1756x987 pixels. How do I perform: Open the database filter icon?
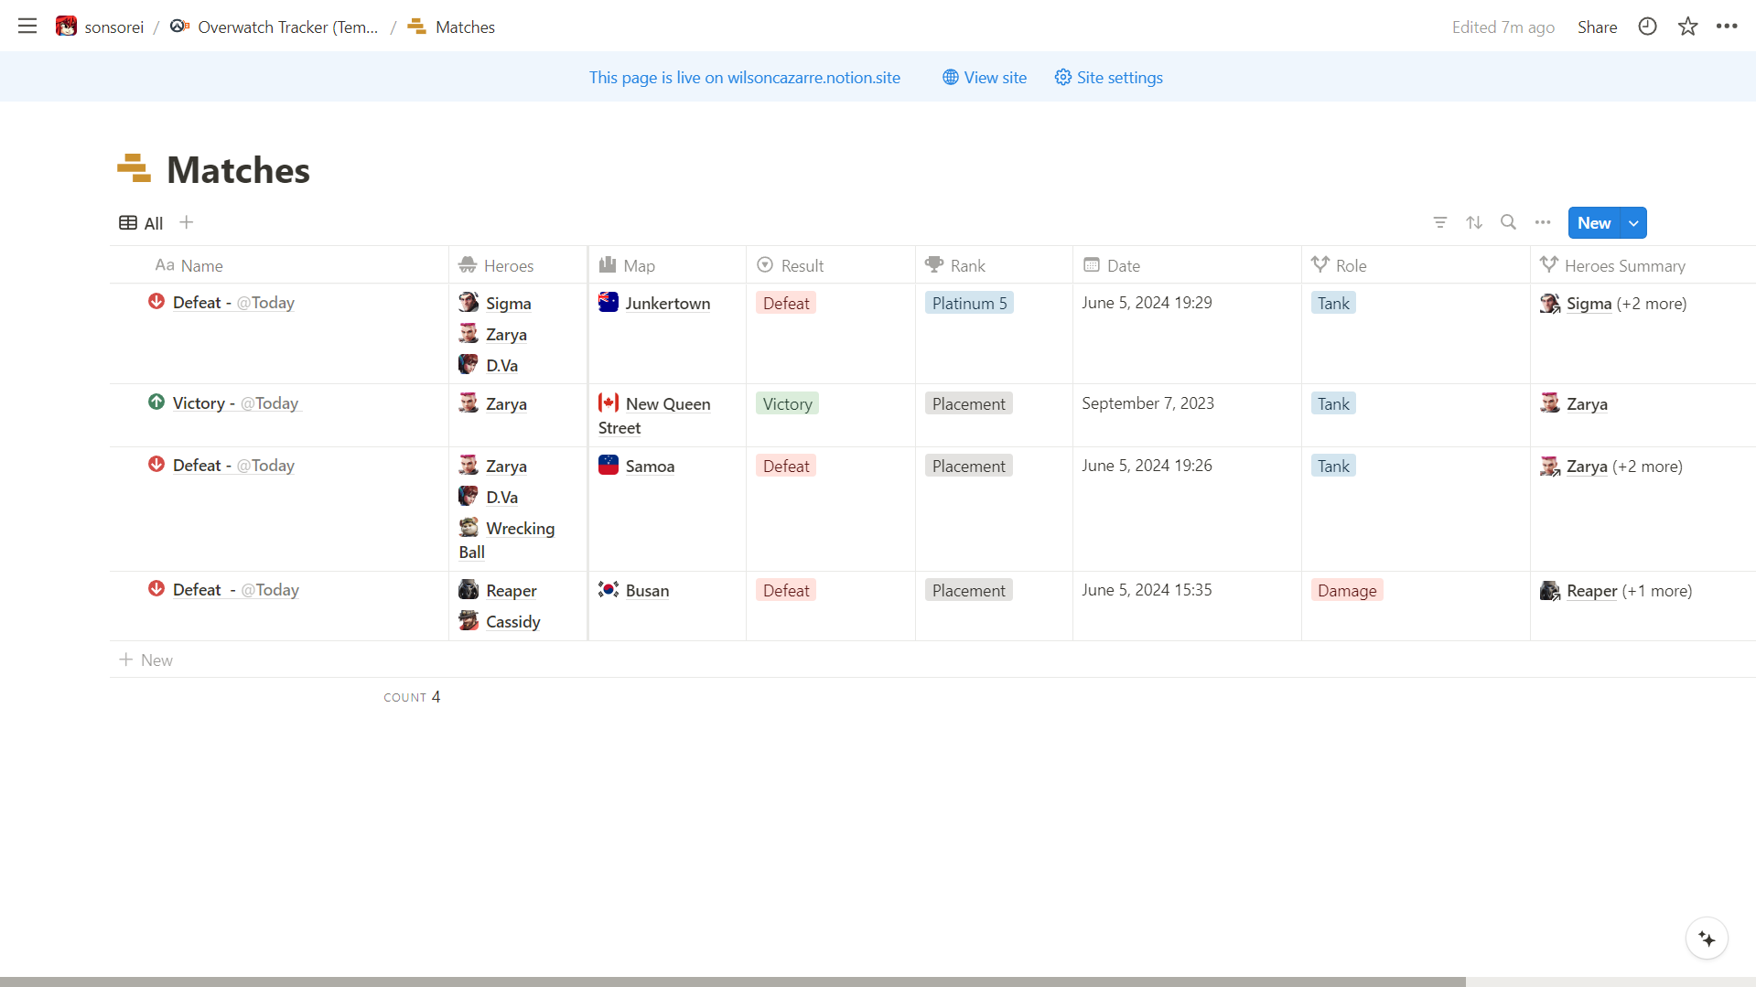click(1439, 222)
